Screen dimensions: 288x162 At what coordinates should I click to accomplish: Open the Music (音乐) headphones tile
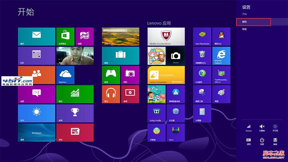coord(111,94)
